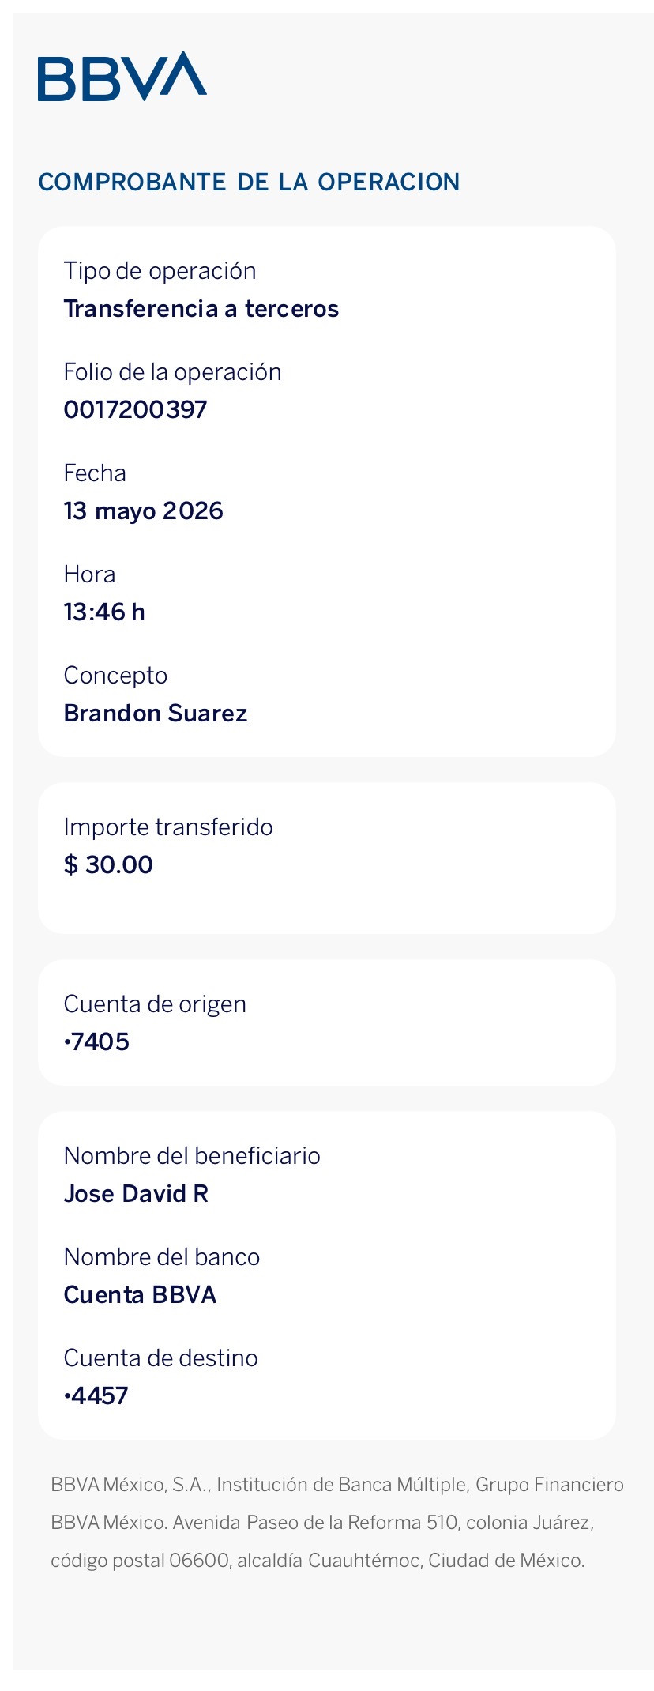Select beneficiary name Jose David R

click(x=136, y=1194)
